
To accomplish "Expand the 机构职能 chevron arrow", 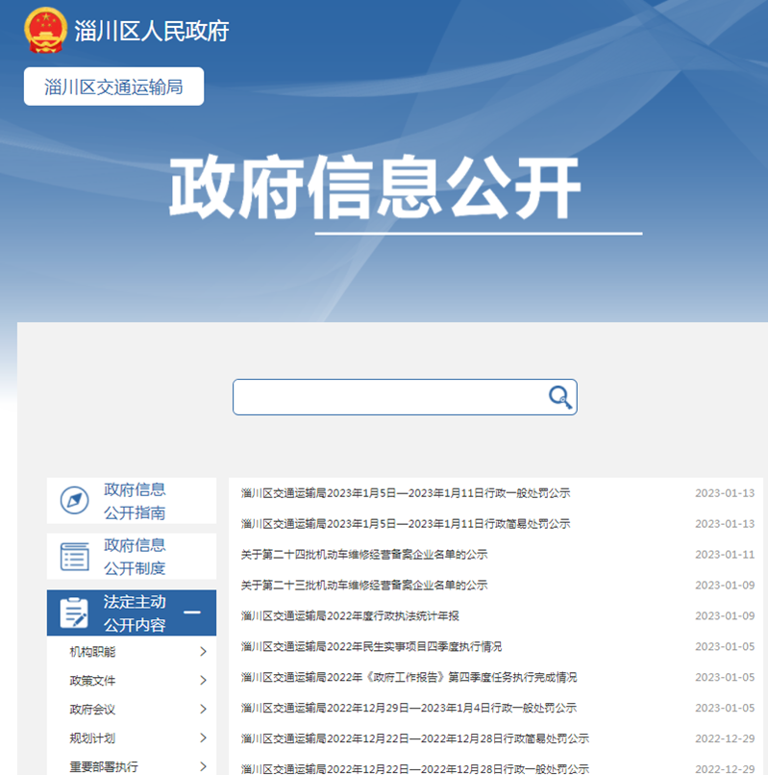I will click(x=203, y=652).
